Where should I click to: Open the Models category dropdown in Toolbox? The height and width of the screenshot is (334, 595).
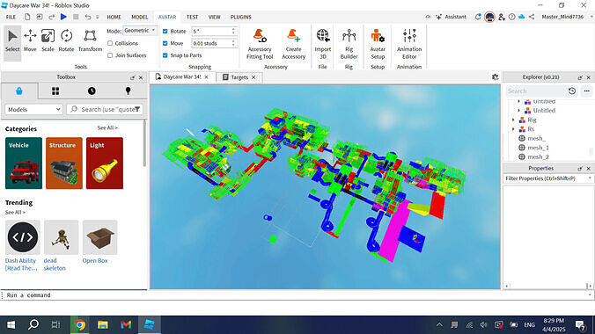coord(33,109)
